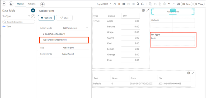The width and height of the screenshot is (206, 98).
Task: Click the delete trash icon
Action: point(164,4)
